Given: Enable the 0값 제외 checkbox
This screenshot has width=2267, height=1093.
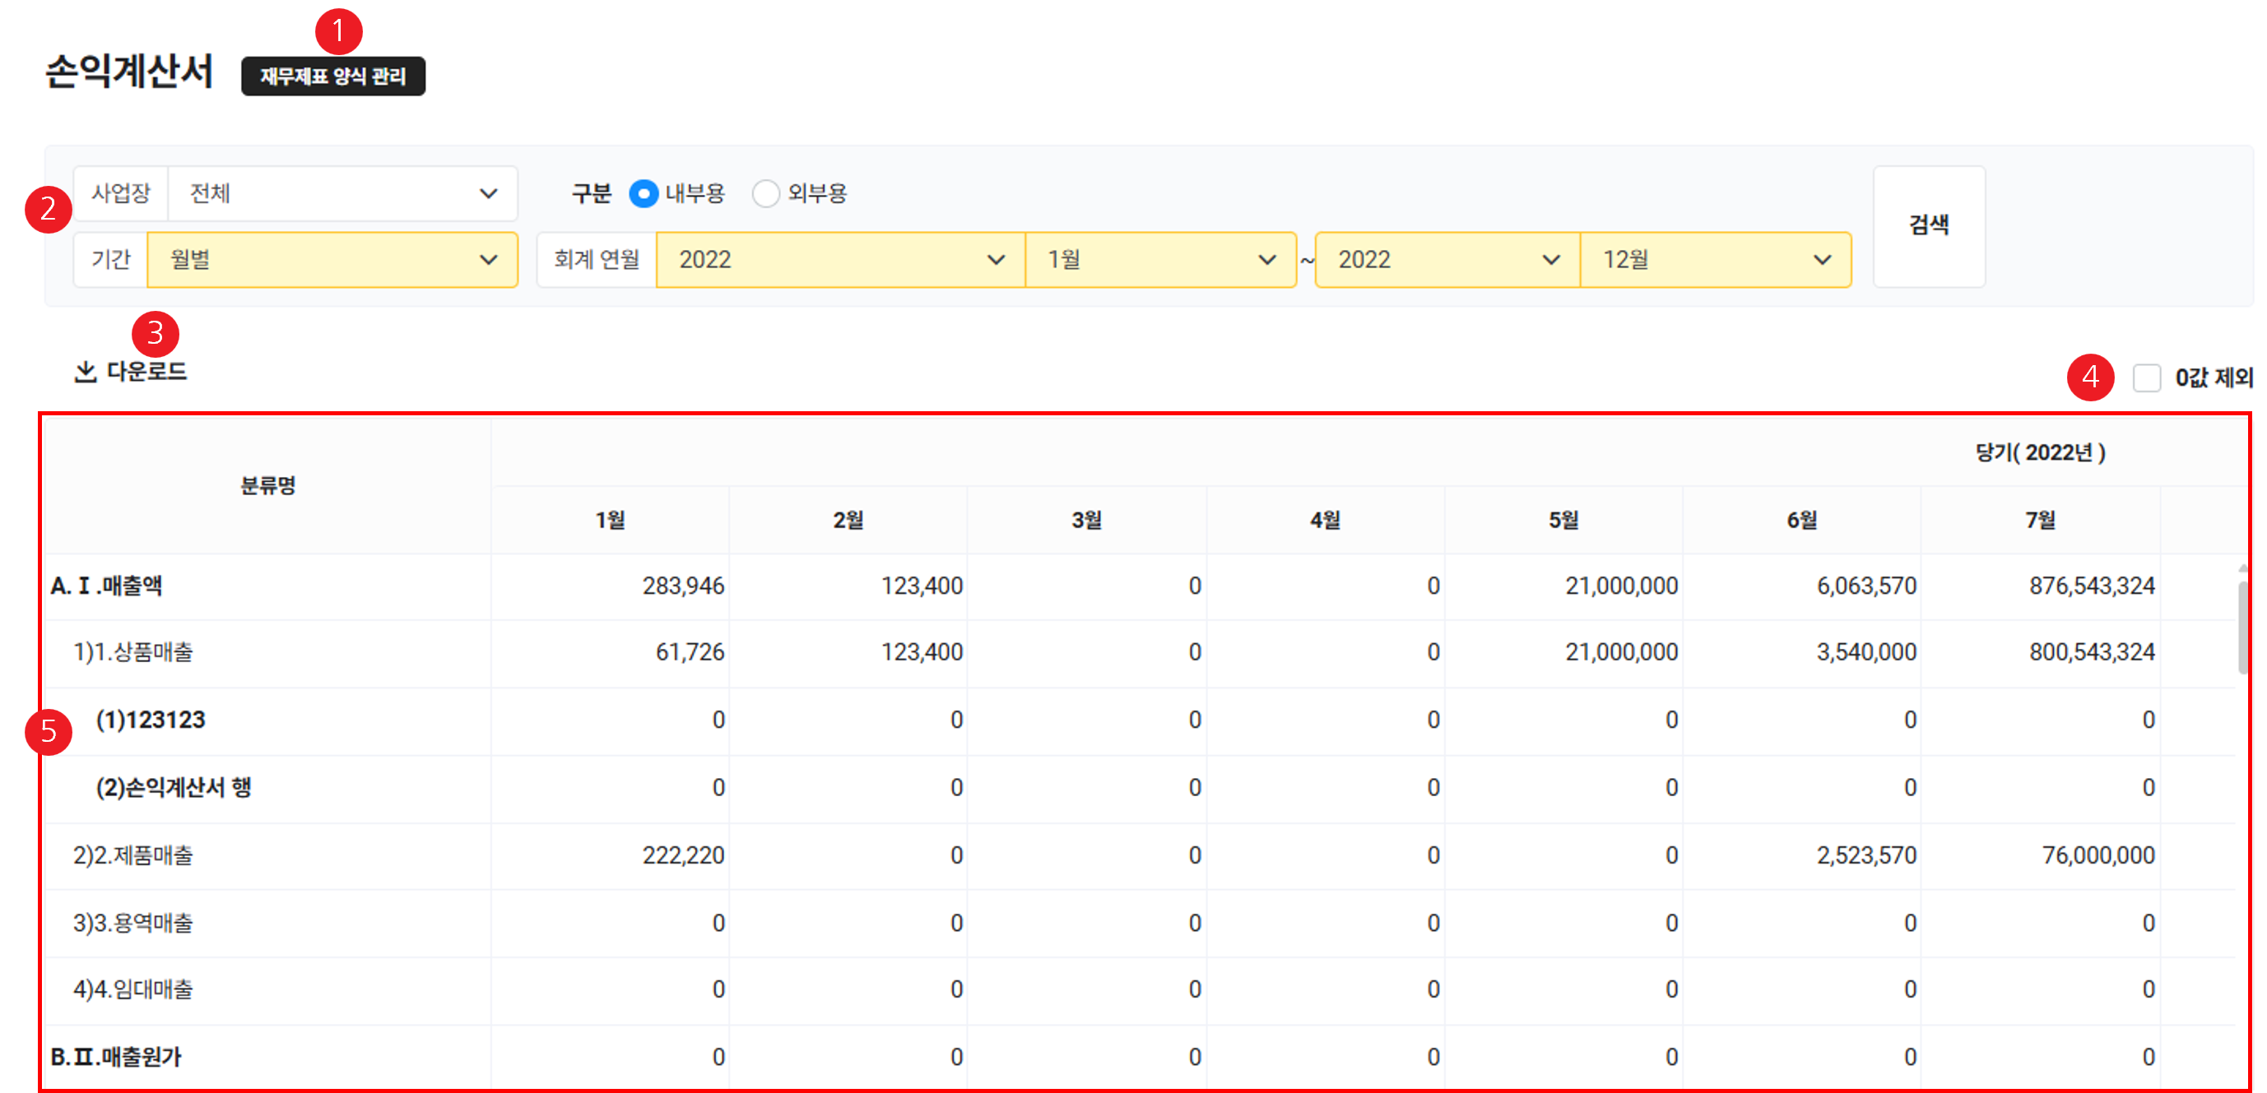Looking at the screenshot, I should (2146, 378).
